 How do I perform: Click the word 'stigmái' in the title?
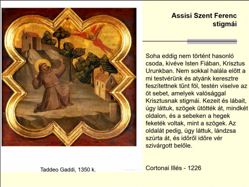point(224,24)
